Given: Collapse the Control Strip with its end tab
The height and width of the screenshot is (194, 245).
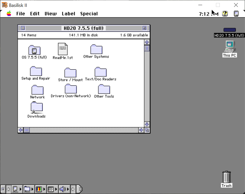Looking at the screenshot, I should (x=79, y=189).
